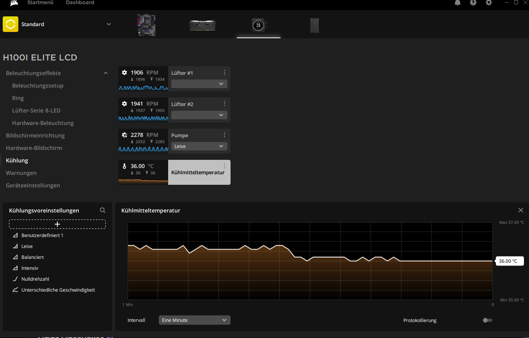Screen dimensions: 529x338
Task: Click the Pumpe RPM mini graph
Action: (x=143, y=149)
